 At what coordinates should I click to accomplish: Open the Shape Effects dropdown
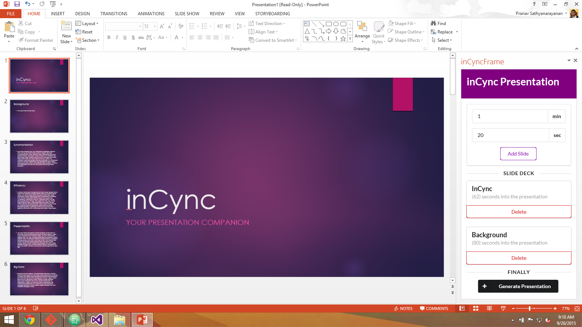tap(405, 40)
